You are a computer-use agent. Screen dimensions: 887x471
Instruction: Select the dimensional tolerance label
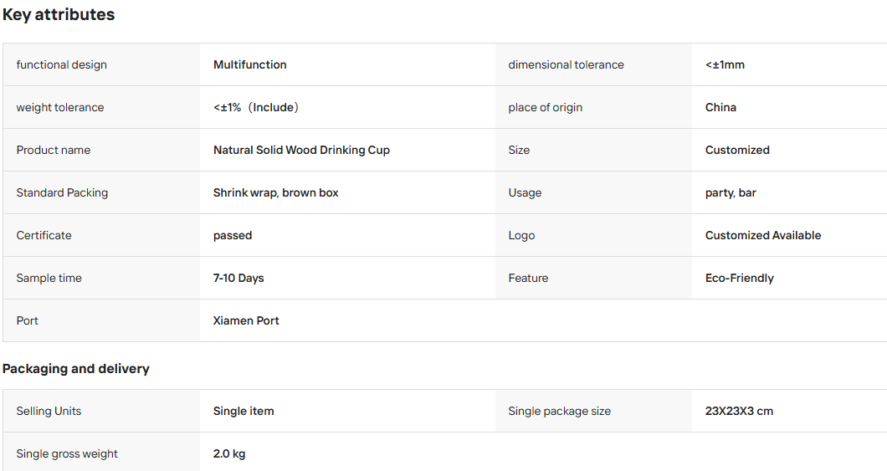(566, 64)
